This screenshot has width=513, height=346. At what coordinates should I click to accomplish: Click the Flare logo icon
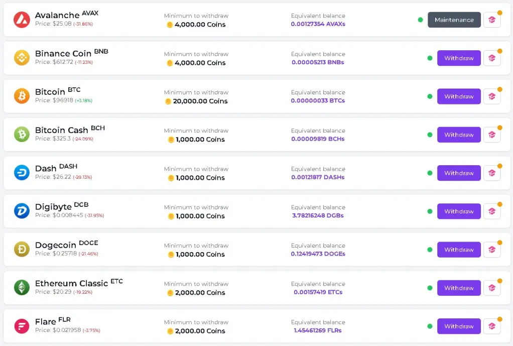coord(22,326)
